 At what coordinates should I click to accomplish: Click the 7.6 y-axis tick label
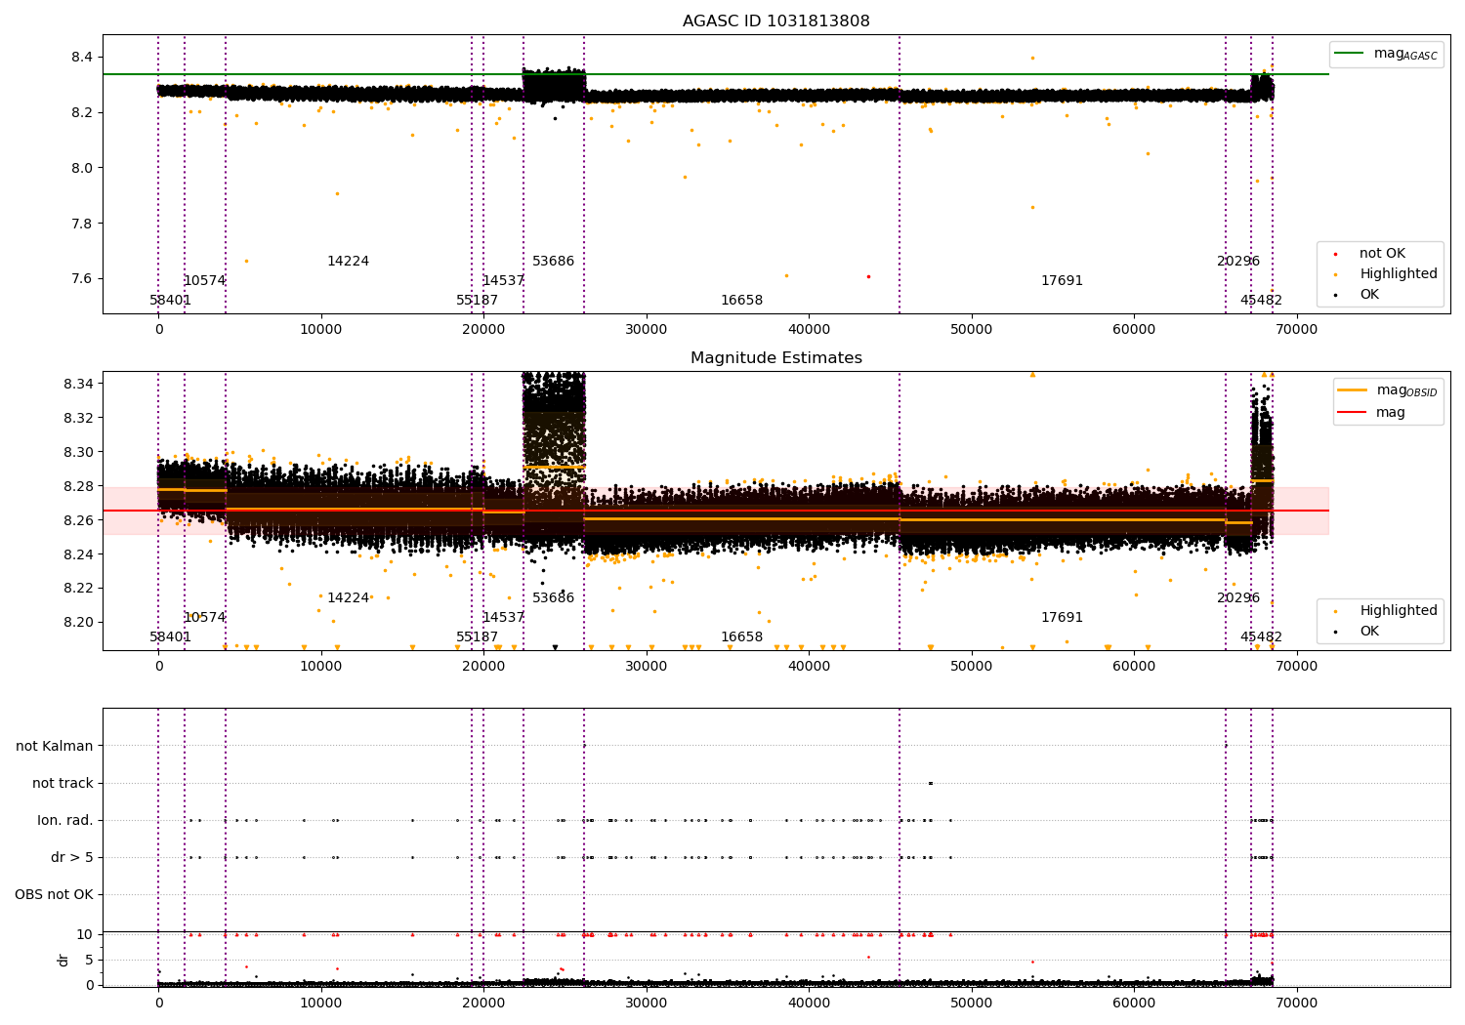pyautogui.click(x=82, y=279)
